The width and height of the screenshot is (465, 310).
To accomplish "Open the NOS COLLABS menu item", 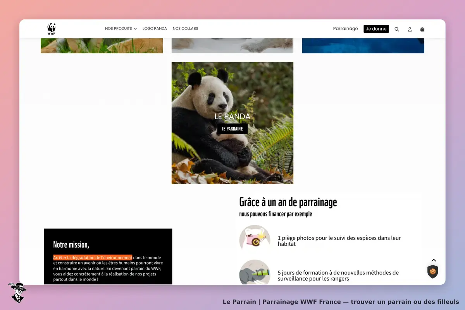I will click(185, 29).
